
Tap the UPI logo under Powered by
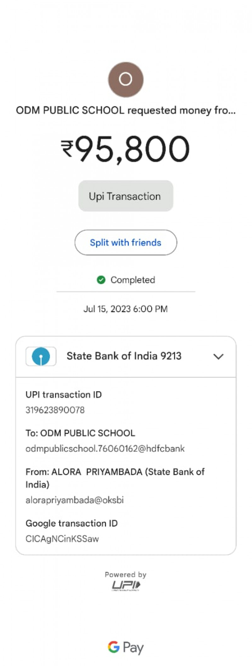126,585
